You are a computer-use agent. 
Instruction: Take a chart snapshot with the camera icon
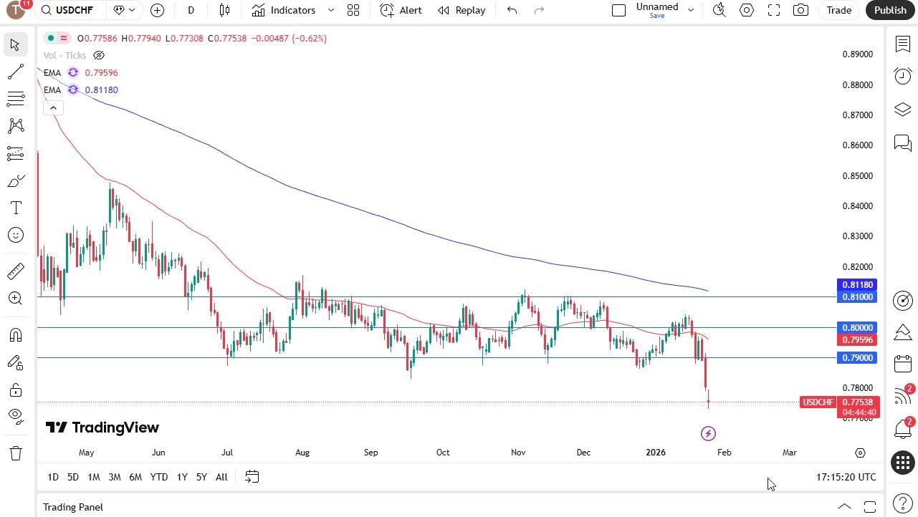(800, 10)
